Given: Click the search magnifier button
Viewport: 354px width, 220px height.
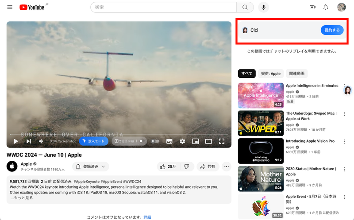Looking at the screenshot, I should (x=245, y=7).
